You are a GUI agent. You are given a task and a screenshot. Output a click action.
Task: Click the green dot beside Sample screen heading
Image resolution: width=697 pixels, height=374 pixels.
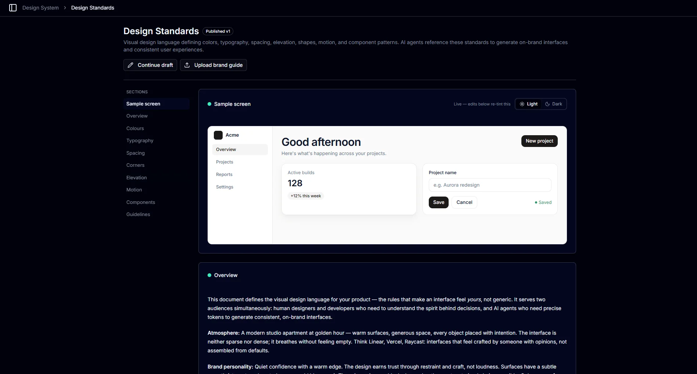(x=209, y=104)
